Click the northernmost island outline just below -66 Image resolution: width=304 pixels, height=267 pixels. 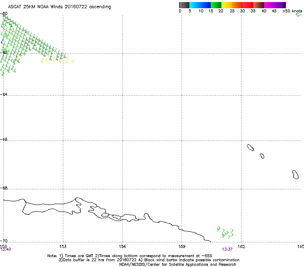(x=250, y=148)
